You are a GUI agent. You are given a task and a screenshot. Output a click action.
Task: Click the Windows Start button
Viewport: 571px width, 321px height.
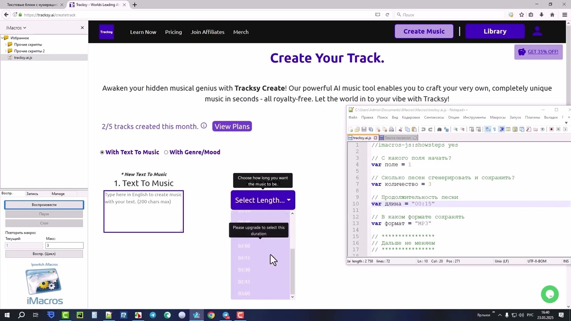7,315
